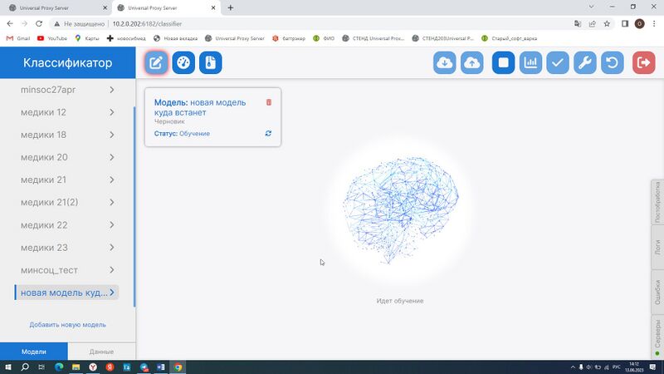664x374 pixels.
Task: Expand the медики 21(2) model chevron
Action: [111, 203]
